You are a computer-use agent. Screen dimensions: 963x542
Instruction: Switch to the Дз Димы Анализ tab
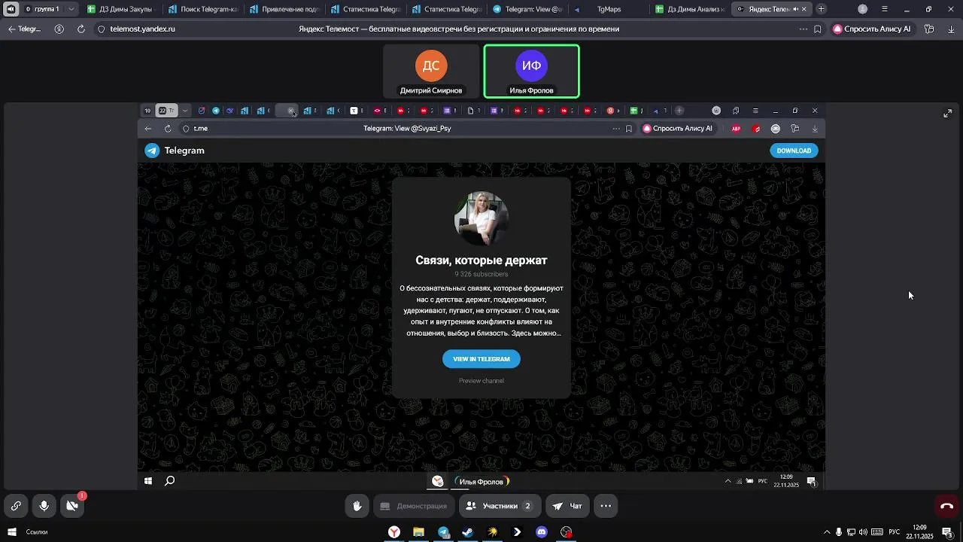(689, 9)
